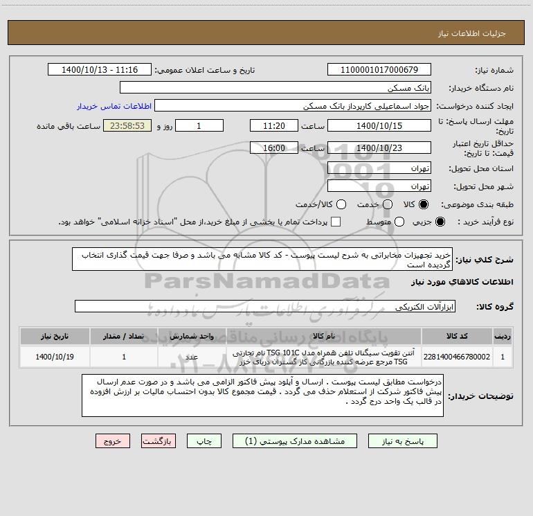The width and height of the screenshot is (533, 516).
Task: Open اطلاعات تماس خریدار link
Action: pos(114,106)
